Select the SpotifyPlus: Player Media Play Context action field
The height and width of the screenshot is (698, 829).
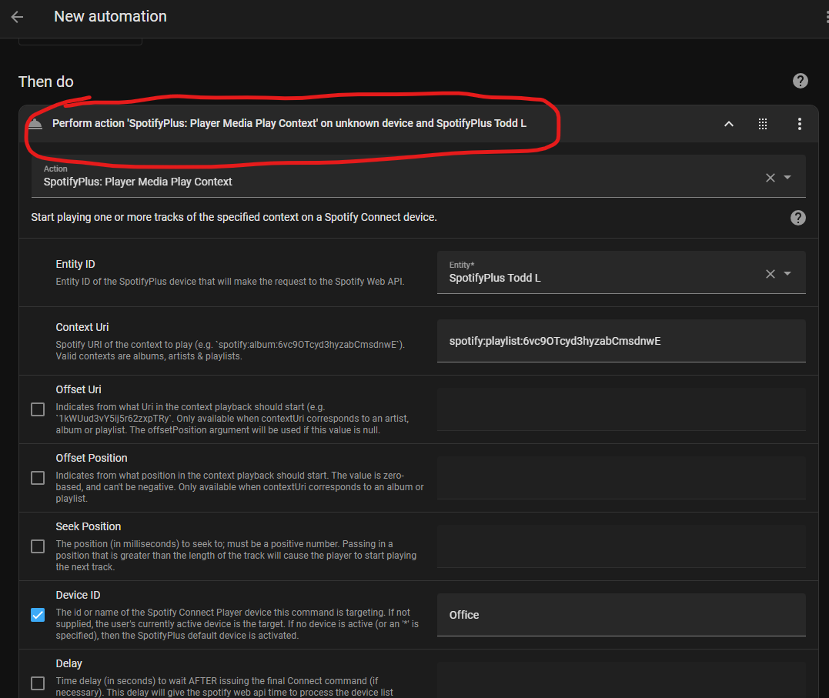tap(418, 176)
